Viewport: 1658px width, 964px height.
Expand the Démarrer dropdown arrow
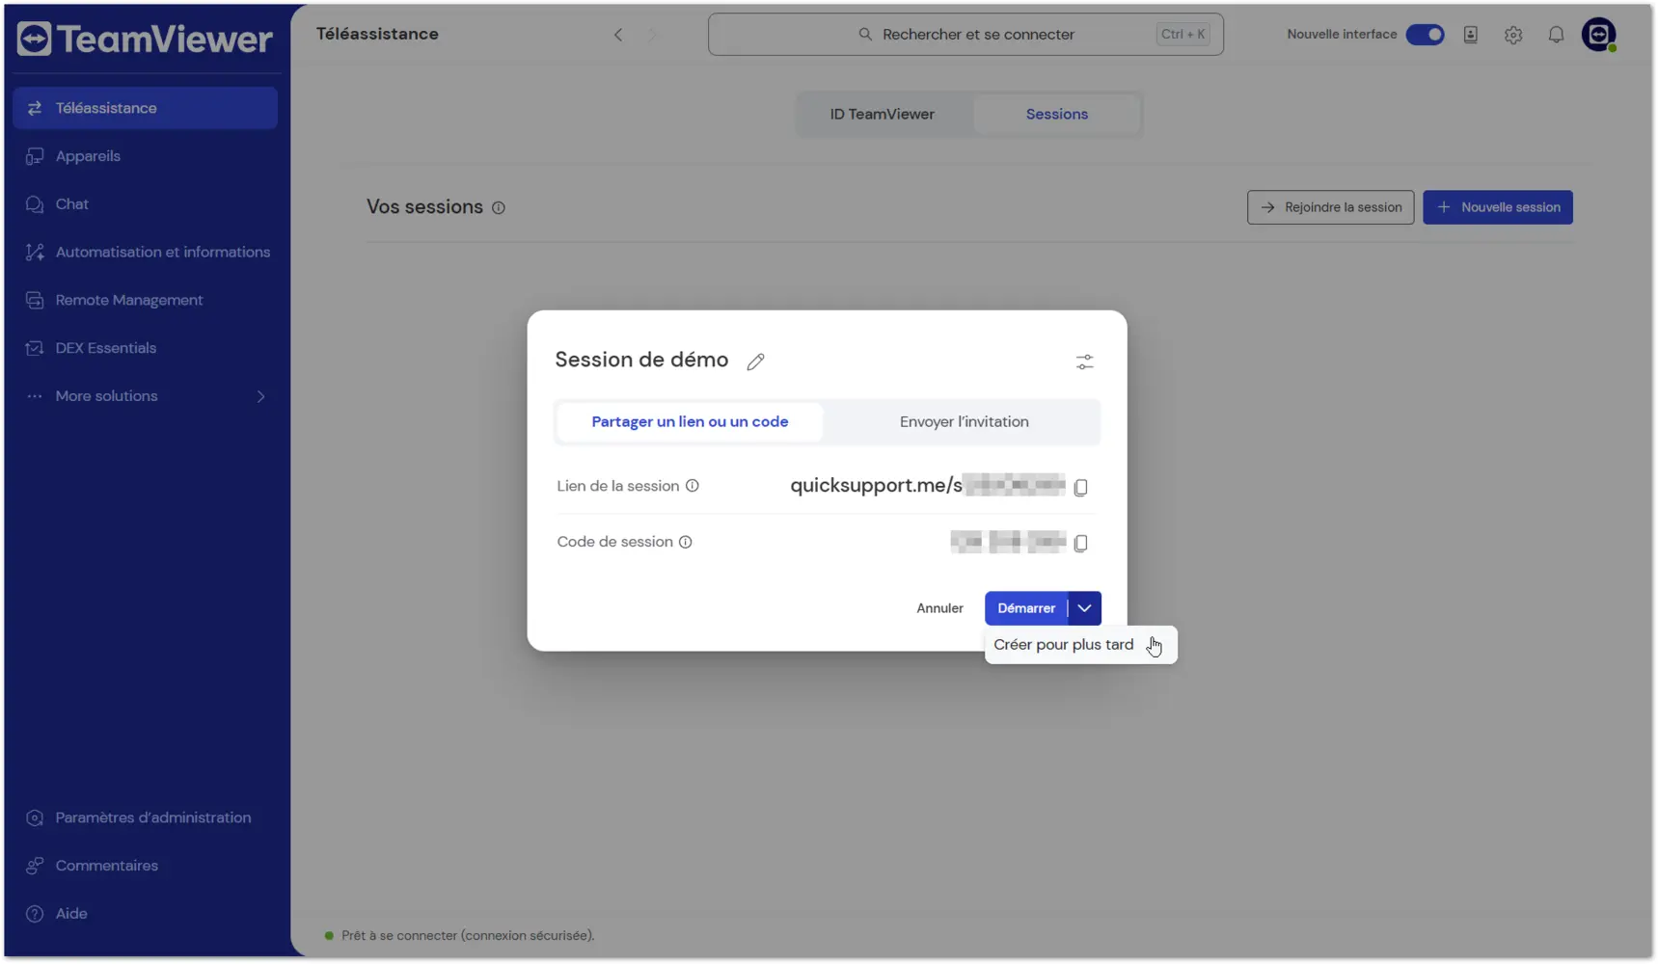1085,608
